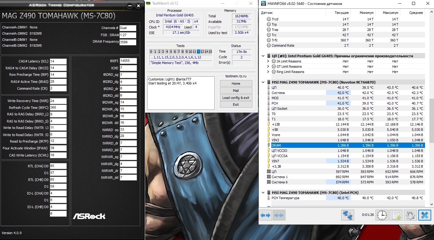
Task: Collapse the Intel PCH sensor group
Action: 263,193
